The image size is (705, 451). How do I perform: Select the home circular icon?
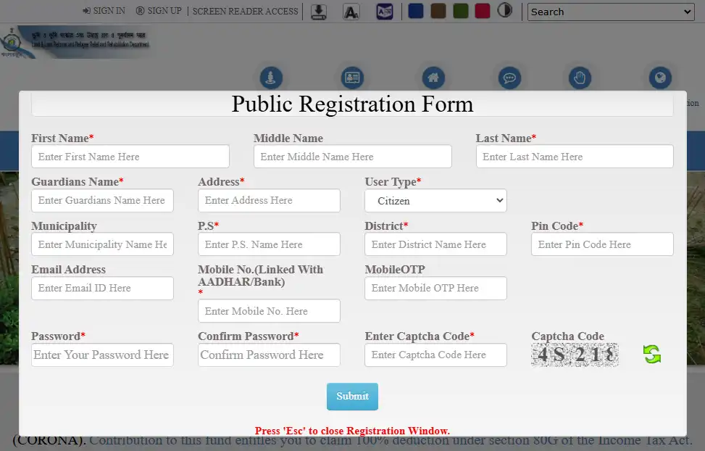[434, 78]
